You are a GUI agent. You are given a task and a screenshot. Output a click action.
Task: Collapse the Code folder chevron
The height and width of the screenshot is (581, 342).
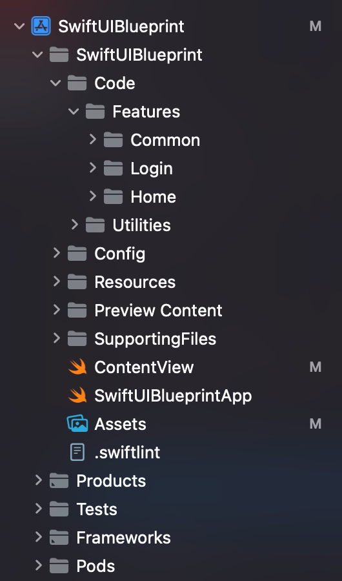pyautogui.click(x=56, y=83)
